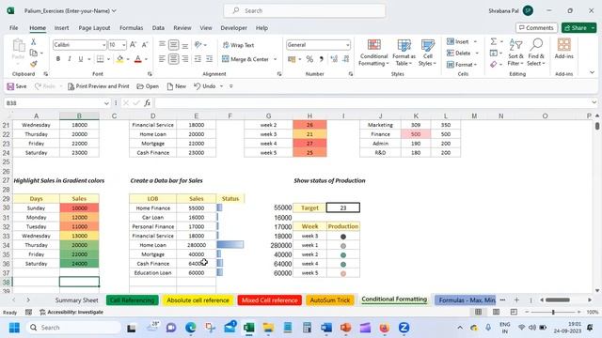
Task: Switch to the Data tab
Action: (158, 28)
